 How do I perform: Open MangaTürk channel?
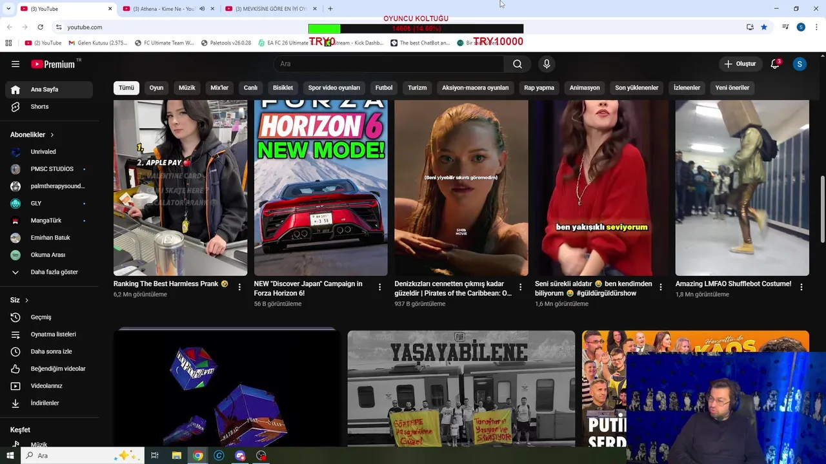(49, 220)
